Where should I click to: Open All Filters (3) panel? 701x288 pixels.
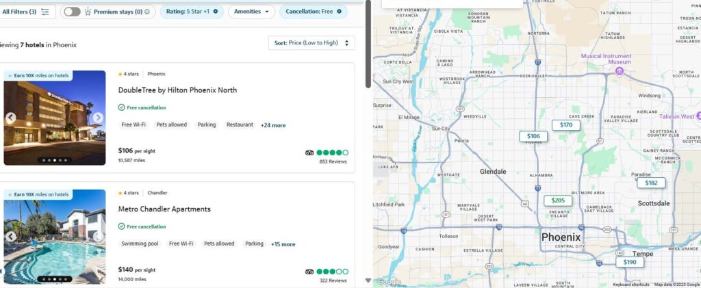pos(26,12)
